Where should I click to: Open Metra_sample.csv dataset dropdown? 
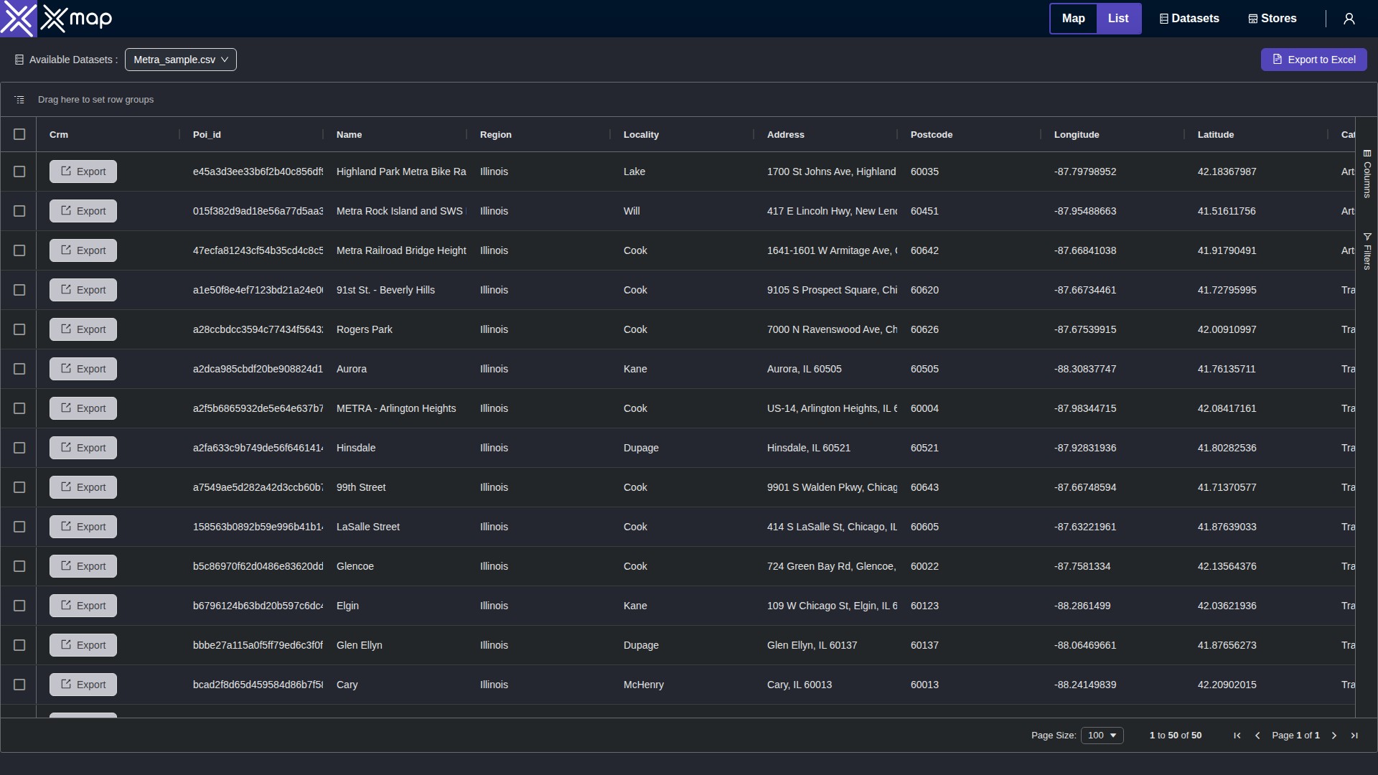pyautogui.click(x=181, y=60)
